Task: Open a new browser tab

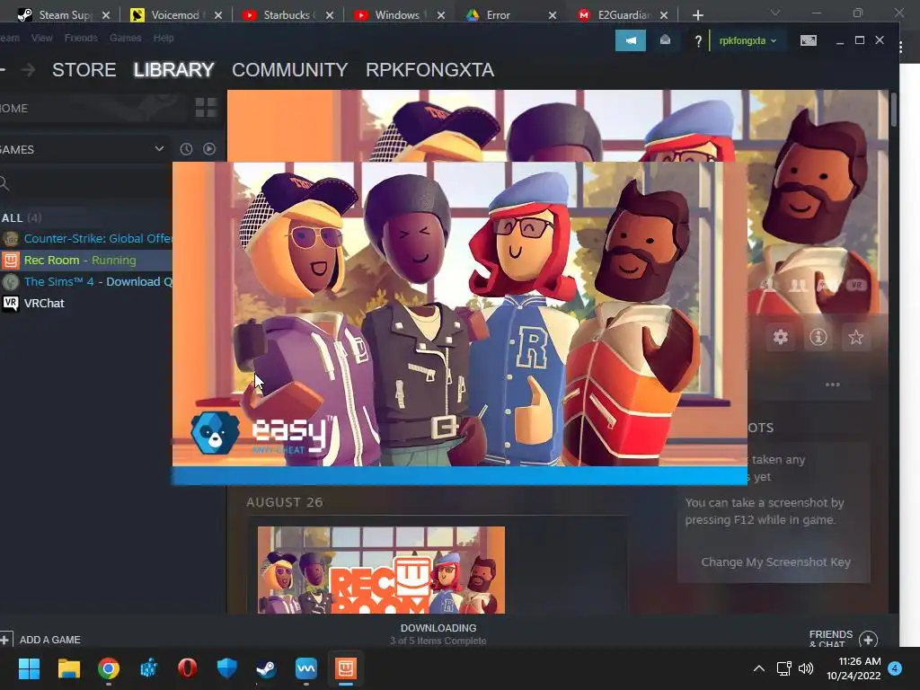Action: click(x=697, y=15)
